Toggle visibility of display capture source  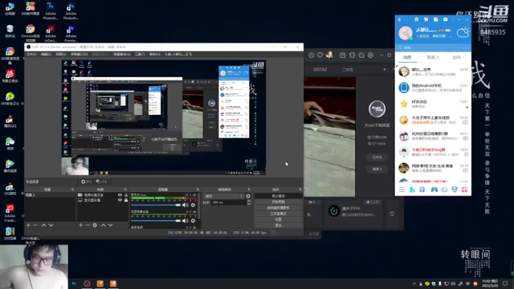[120, 200]
